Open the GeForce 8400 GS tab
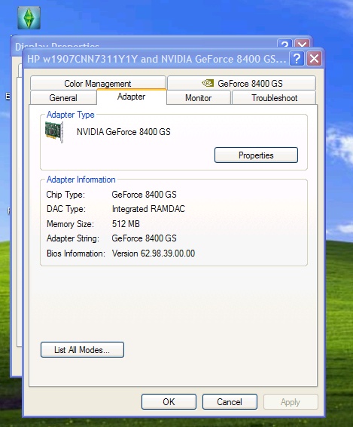353x427 pixels. pos(242,83)
